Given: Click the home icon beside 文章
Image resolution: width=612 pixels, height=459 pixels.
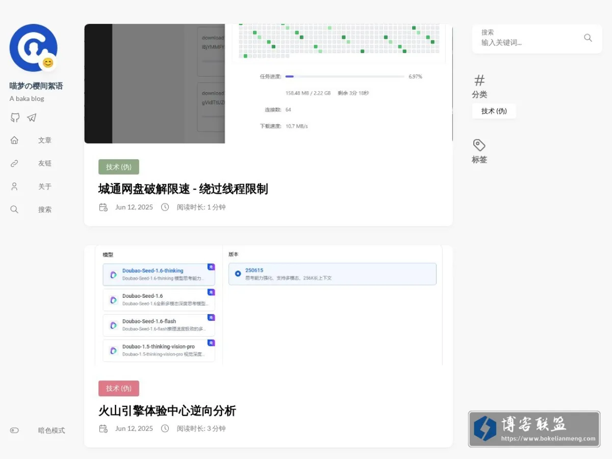Looking at the screenshot, I should tap(14, 140).
